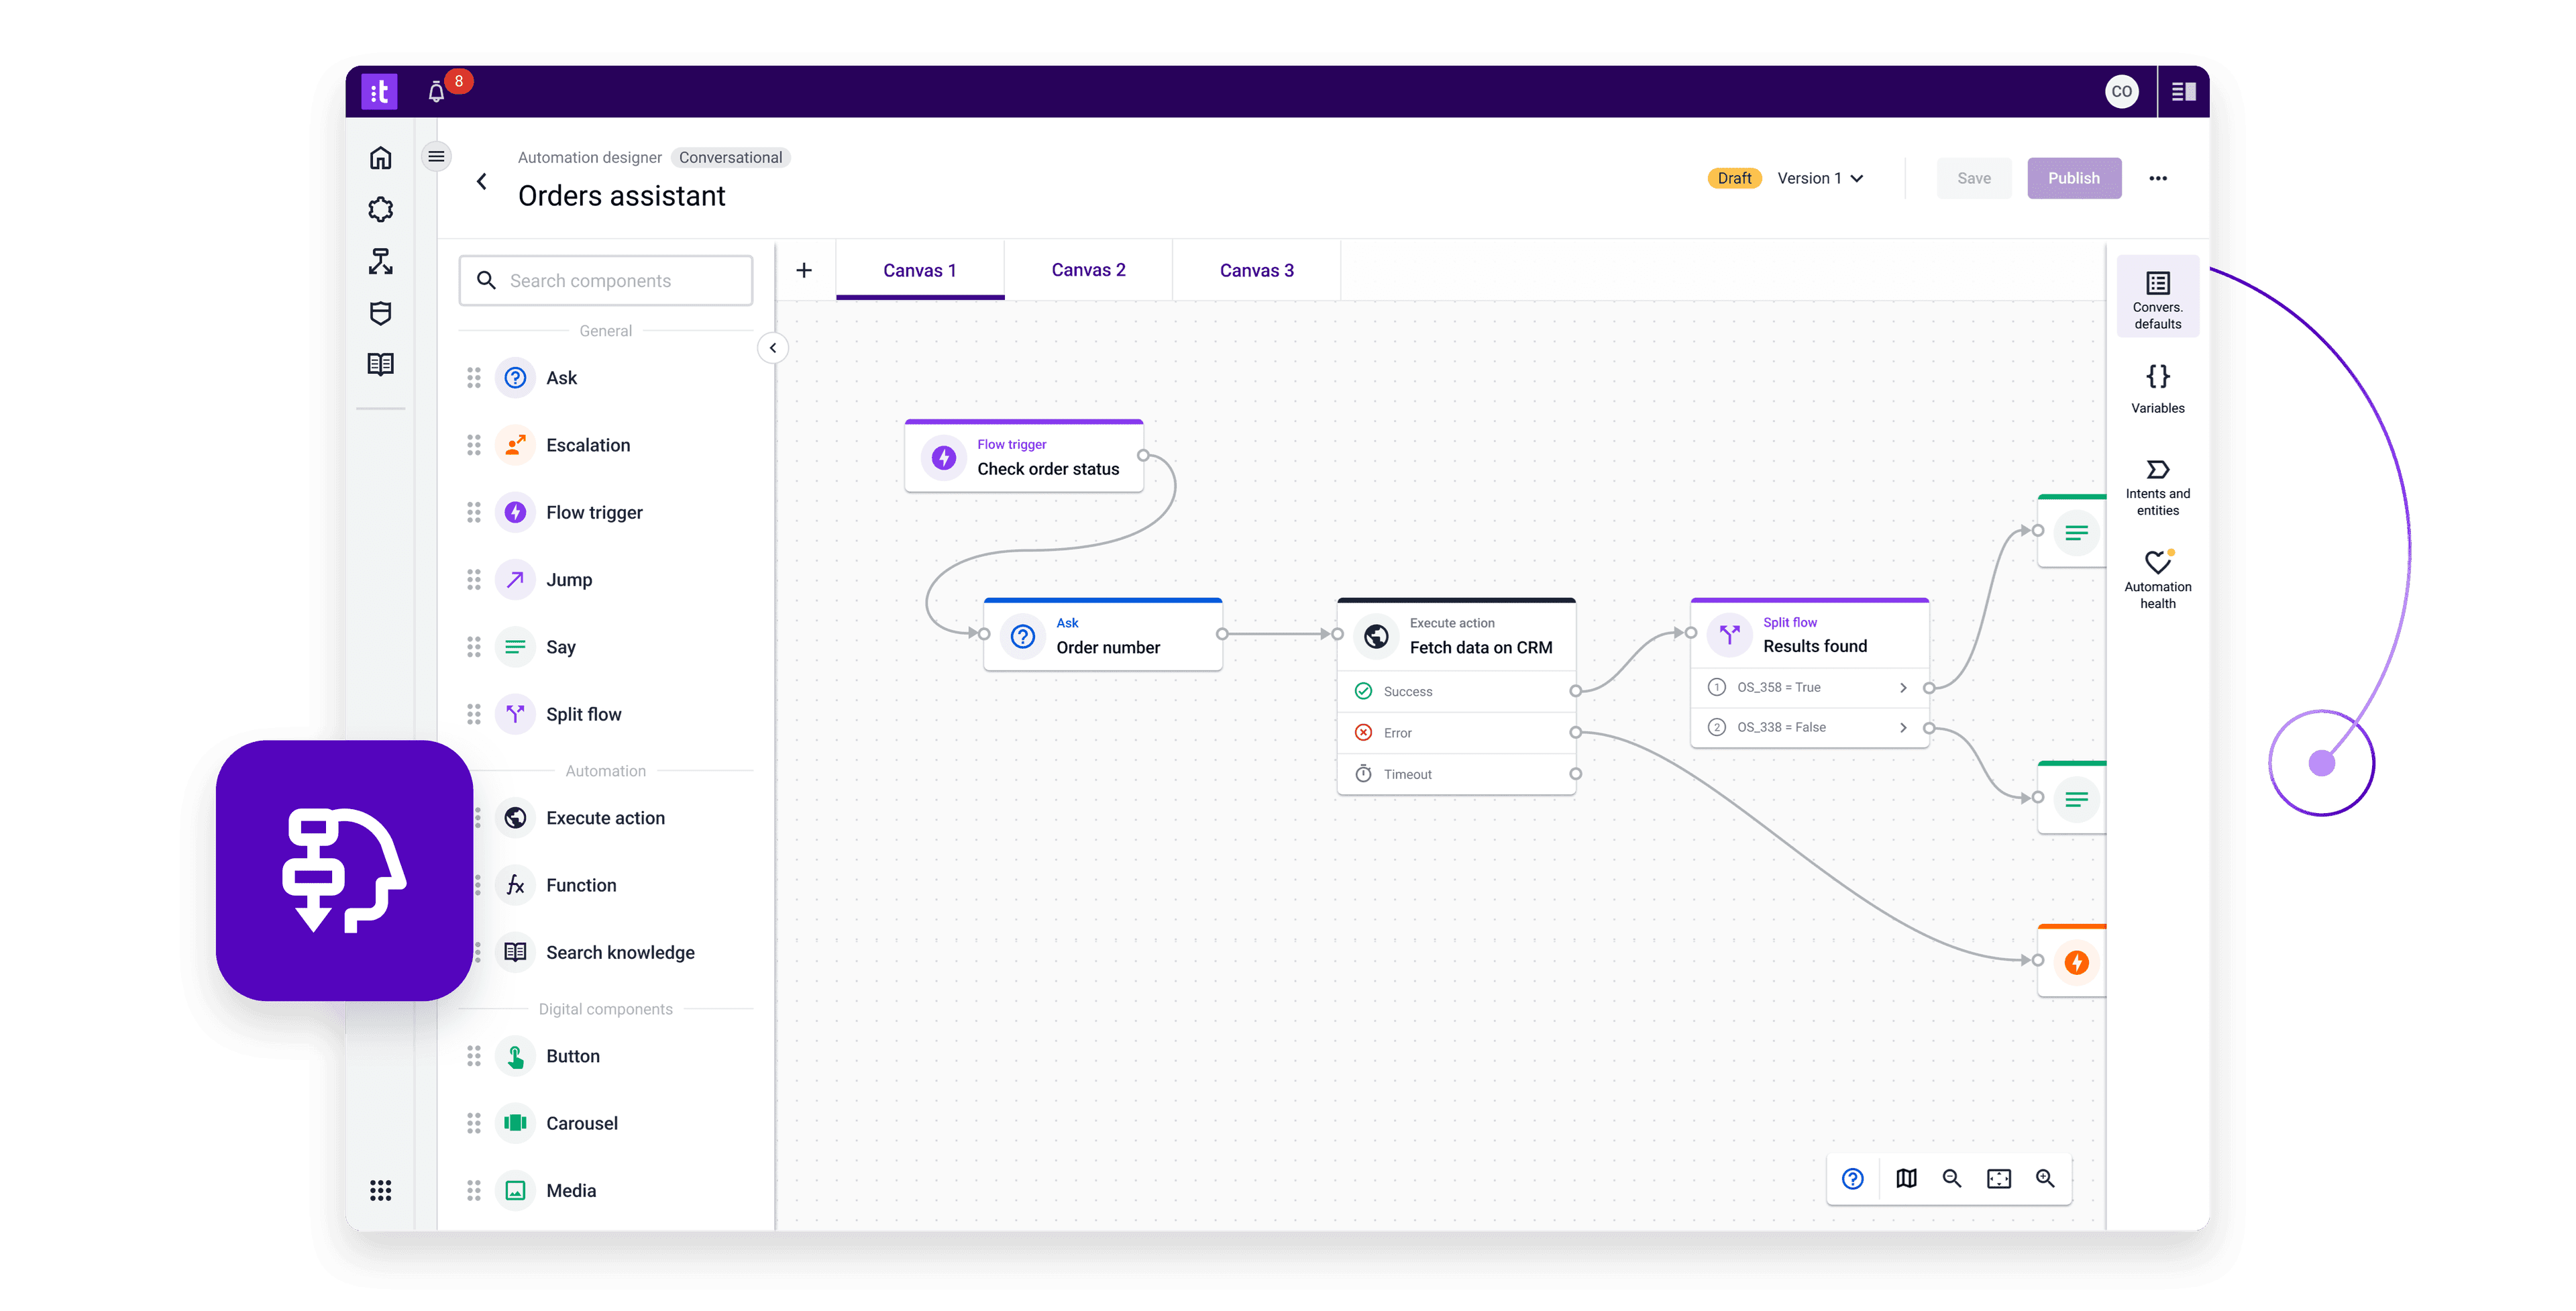Open Intents and entities panel
The height and width of the screenshot is (1311, 2576).
2157,487
